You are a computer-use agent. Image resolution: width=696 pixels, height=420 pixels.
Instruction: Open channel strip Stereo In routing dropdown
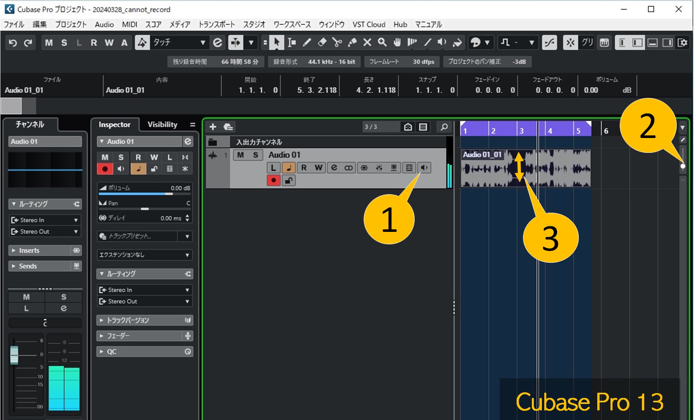45,220
